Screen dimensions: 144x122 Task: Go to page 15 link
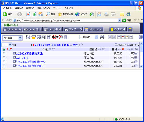point(68,45)
